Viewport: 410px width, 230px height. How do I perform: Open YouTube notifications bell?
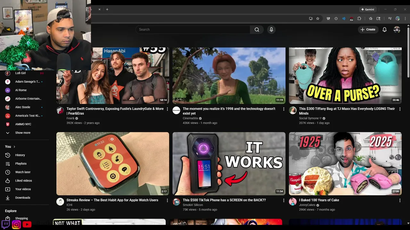pos(385,29)
